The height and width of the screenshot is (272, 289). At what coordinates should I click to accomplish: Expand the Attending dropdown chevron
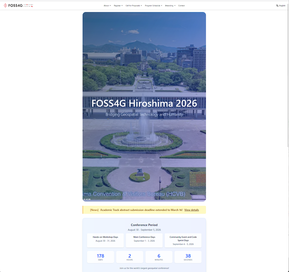(x=175, y=6)
